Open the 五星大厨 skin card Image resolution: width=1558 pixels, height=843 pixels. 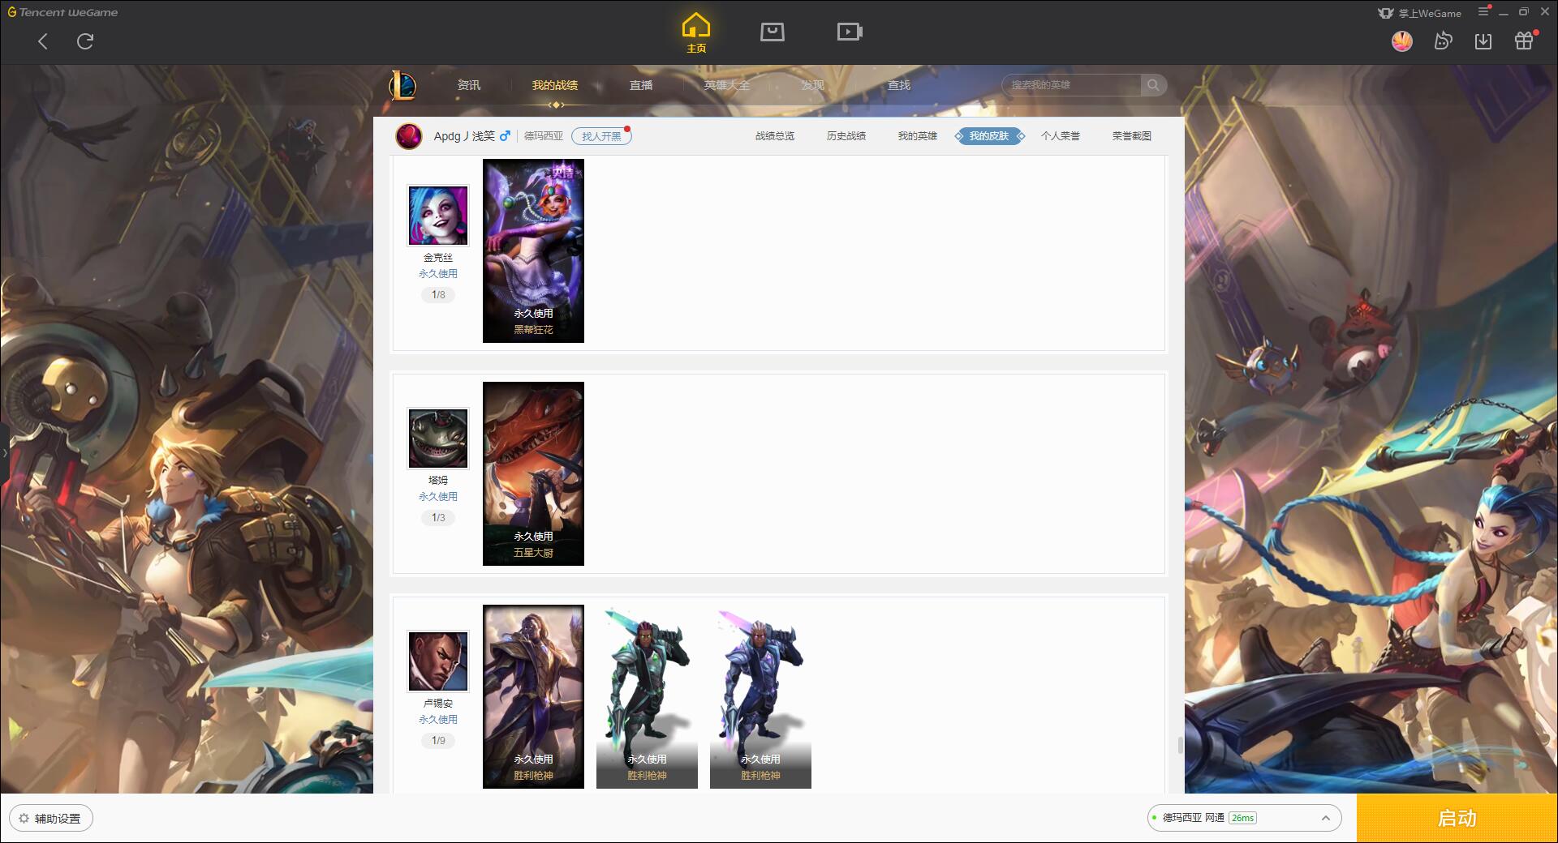(533, 473)
